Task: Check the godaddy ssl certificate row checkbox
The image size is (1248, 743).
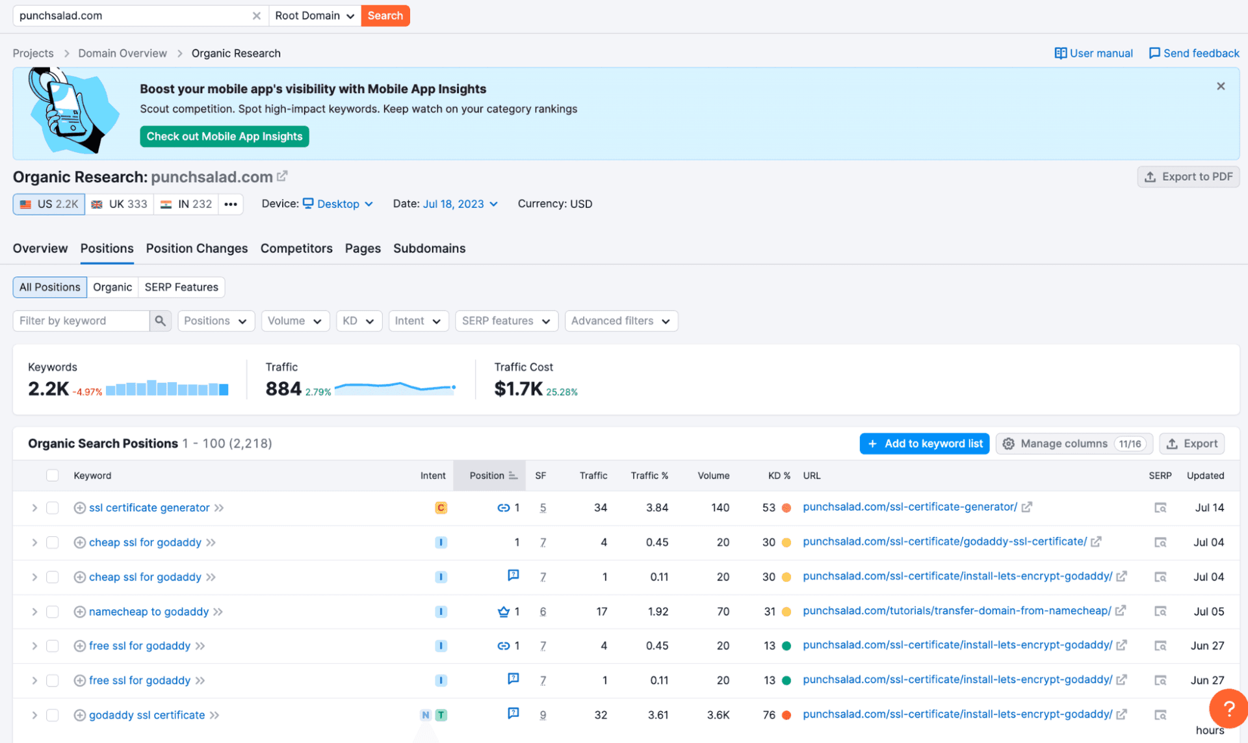Action: [53, 715]
